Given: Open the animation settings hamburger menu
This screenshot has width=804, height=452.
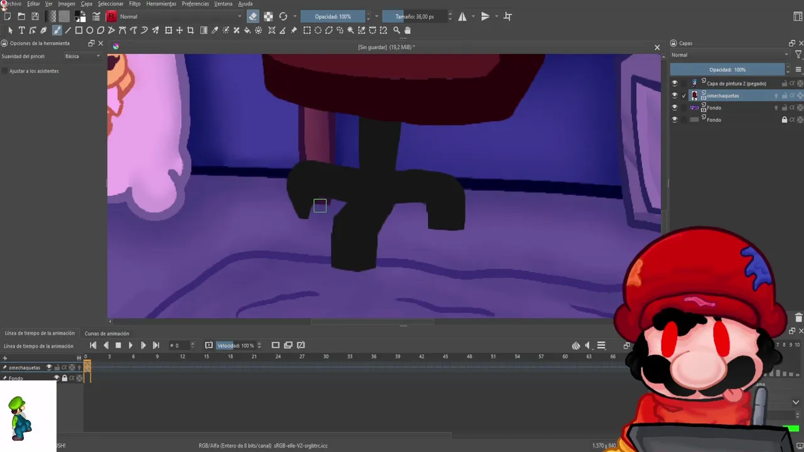Looking at the screenshot, I should coord(601,345).
